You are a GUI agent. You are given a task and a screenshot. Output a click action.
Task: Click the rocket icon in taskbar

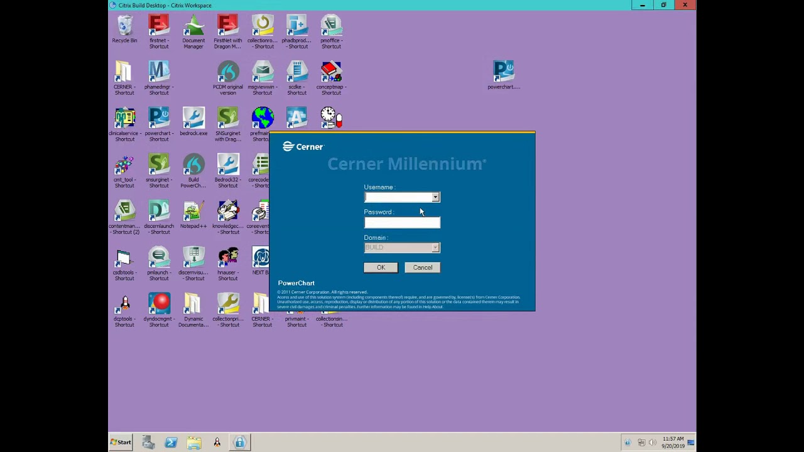click(217, 443)
